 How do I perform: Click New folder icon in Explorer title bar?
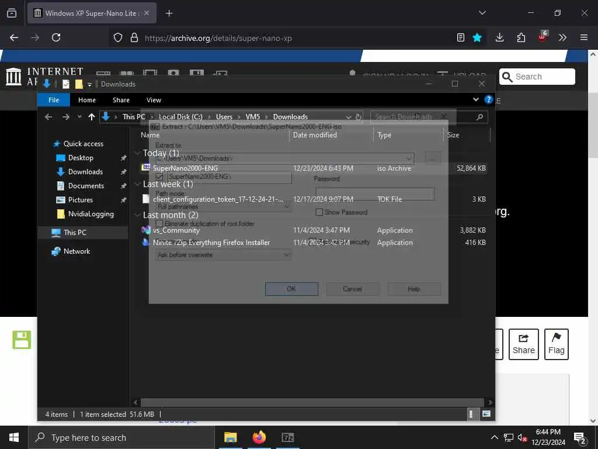(x=79, y=84)
